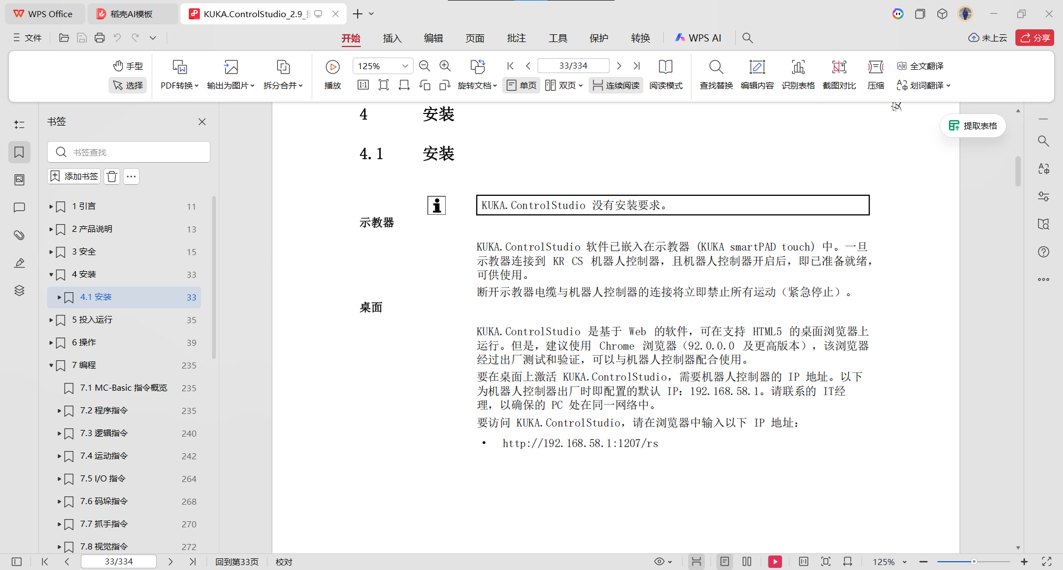The image size is (1063, 570).
Task: Enable single page view mode
Action: (x=522, y=85)
